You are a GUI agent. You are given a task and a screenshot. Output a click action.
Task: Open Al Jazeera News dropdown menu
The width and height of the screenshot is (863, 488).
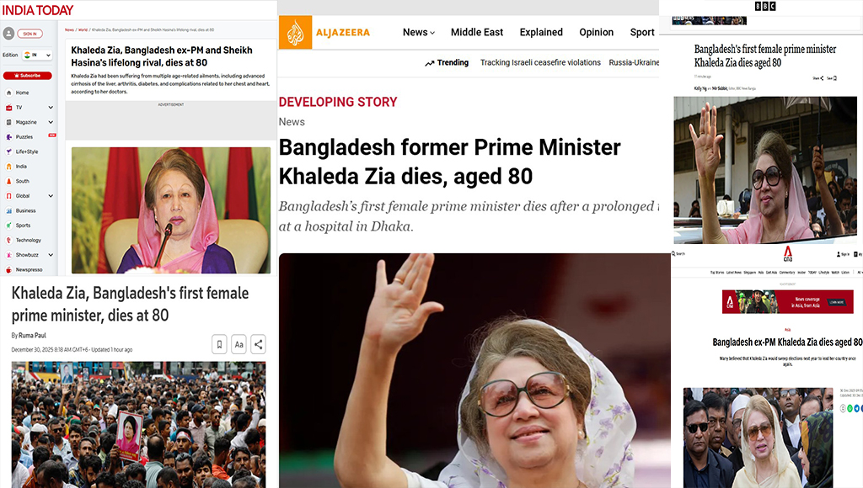pos(418,33)
